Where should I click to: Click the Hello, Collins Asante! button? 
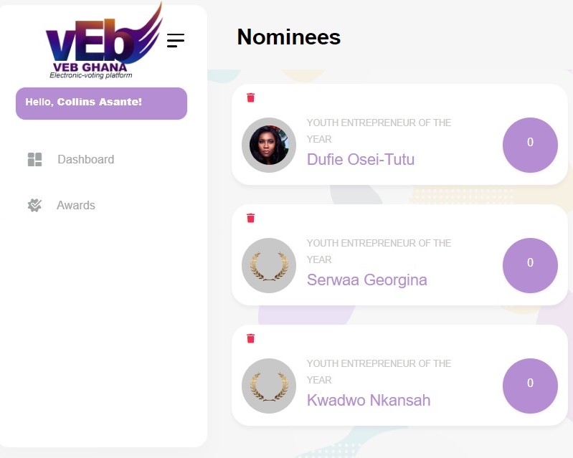coord(101,103)
